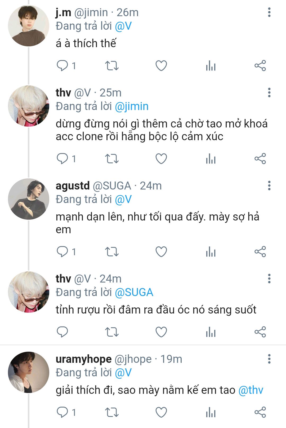
Task: Open more options on uramyhope's tweet
Action: pyautogui.click(x=269, y=359)
